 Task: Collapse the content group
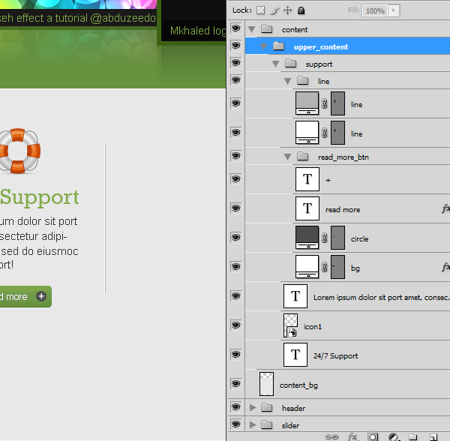pyautogui.click(x=252, y=29)
